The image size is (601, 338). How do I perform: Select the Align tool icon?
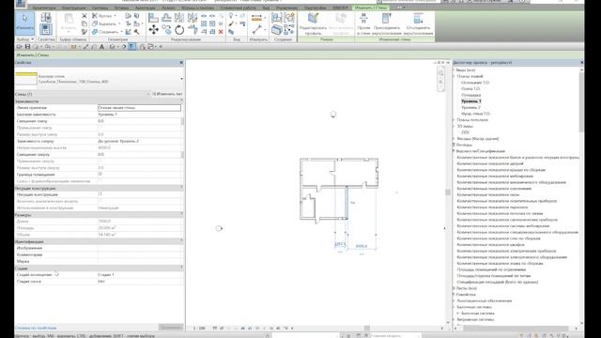point(153,18)
